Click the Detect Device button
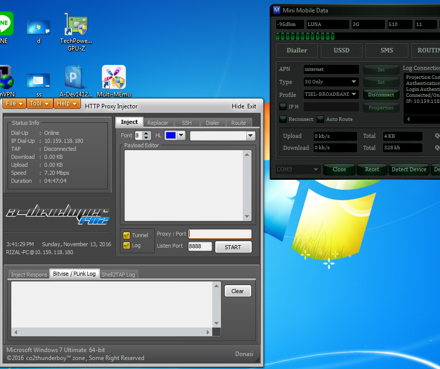Viewport: 440px width, 369px height. coord(409,169)
